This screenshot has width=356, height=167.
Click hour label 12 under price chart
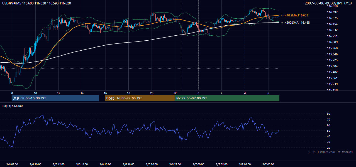[x=58, y=93]
